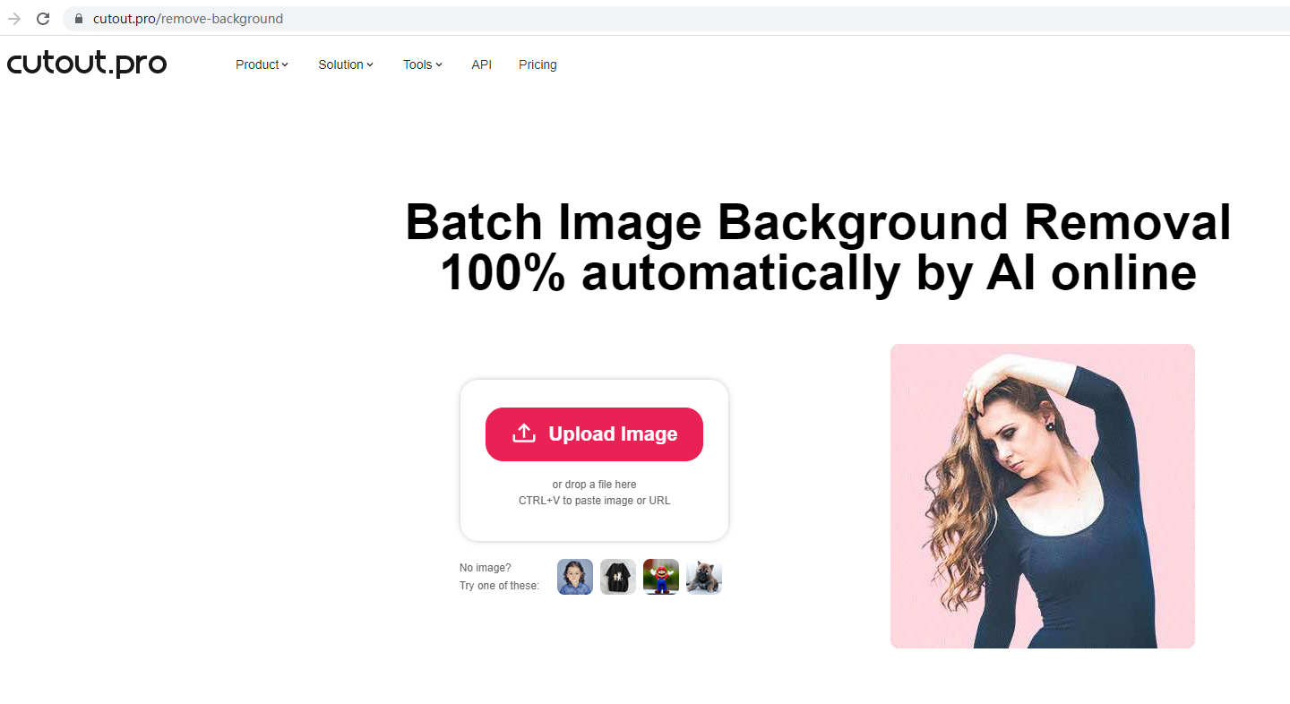Open the Product dropdown menu
The width and height of the screenshot is (1290, 704).
pos(261,64)
